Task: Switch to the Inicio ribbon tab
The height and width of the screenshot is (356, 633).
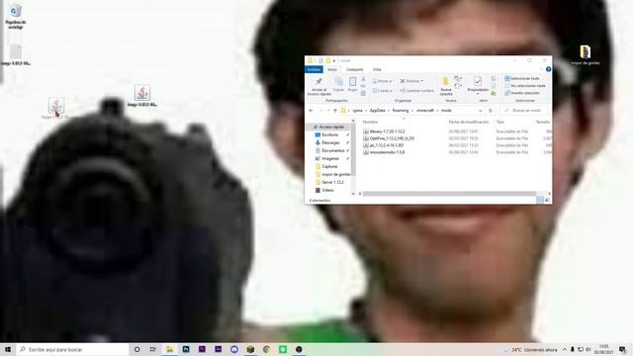Action: (332, 69)
